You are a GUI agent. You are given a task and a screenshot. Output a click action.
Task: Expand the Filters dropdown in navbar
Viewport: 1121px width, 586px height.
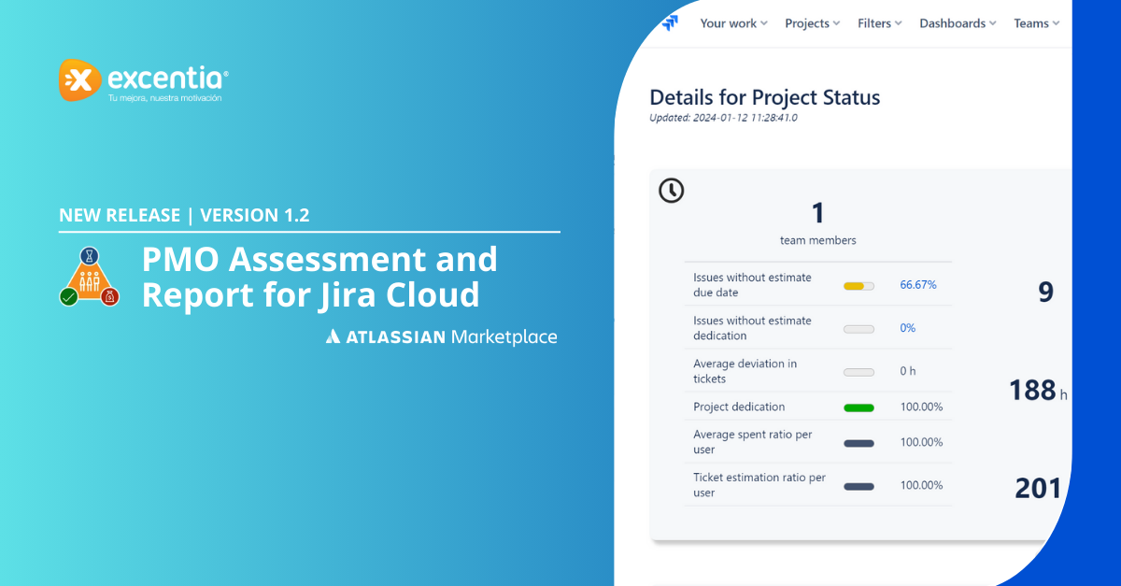pyautogui.click(x=880, y=23)
